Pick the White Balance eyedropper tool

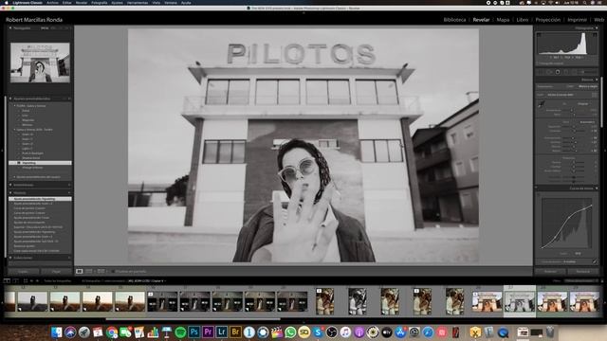[542, 104]
